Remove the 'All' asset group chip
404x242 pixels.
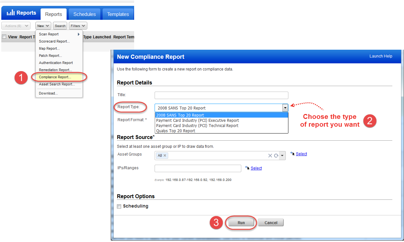coord(165,156)
